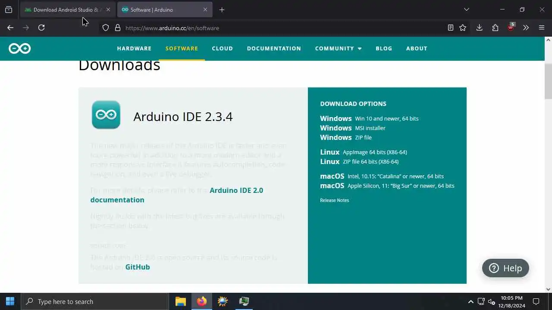Open File Explorer from taskbar
The image size is (552, 310).
click(x=181, y=301)
